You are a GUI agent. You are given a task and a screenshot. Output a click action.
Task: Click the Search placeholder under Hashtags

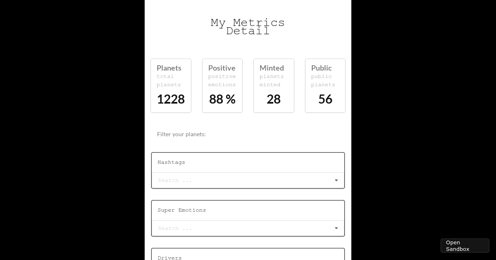(x=175, y=180)
